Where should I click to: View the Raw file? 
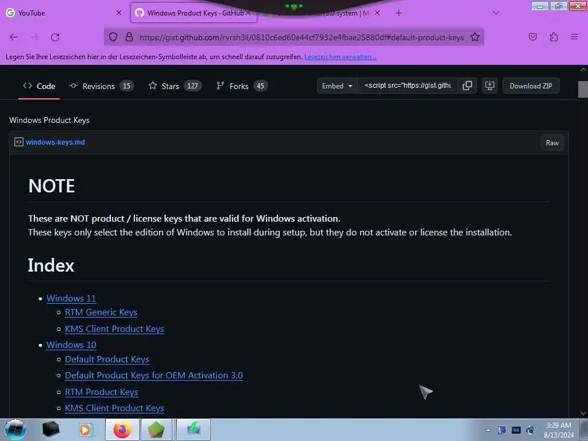(552, 143)
